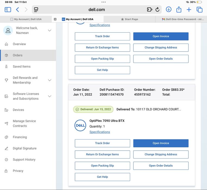Open the share sheet icon
This screenshot has width=207, height=190.
179,9
